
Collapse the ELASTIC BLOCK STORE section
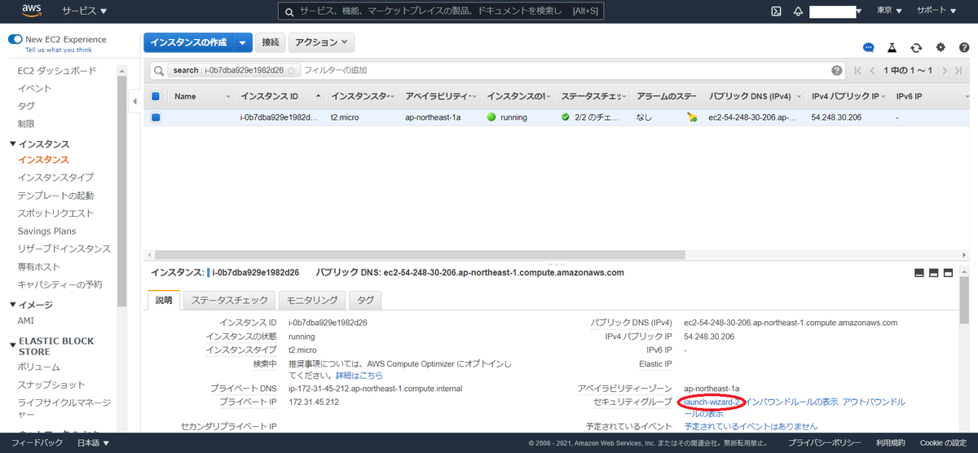pos(13,346)
